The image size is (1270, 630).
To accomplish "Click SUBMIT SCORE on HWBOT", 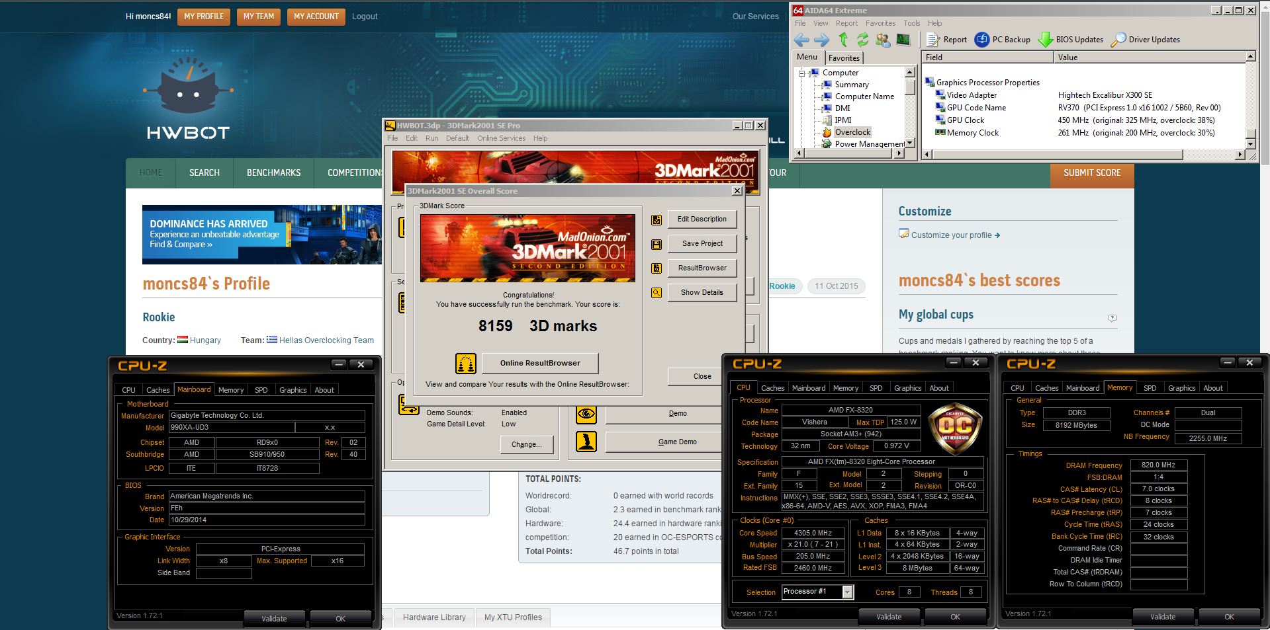I will pyautogui.click(x=1092, y=173).
